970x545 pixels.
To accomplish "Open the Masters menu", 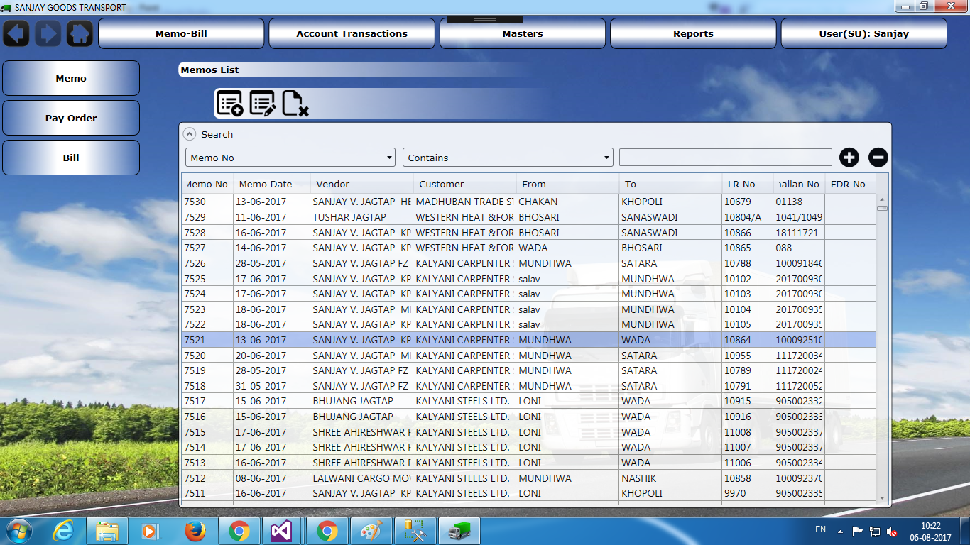I will point(523,33).
